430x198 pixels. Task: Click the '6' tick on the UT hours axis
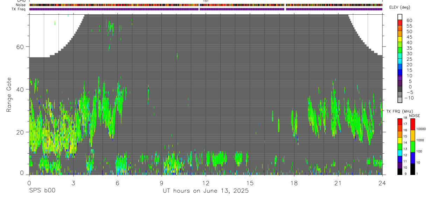(x=117, y=183)
